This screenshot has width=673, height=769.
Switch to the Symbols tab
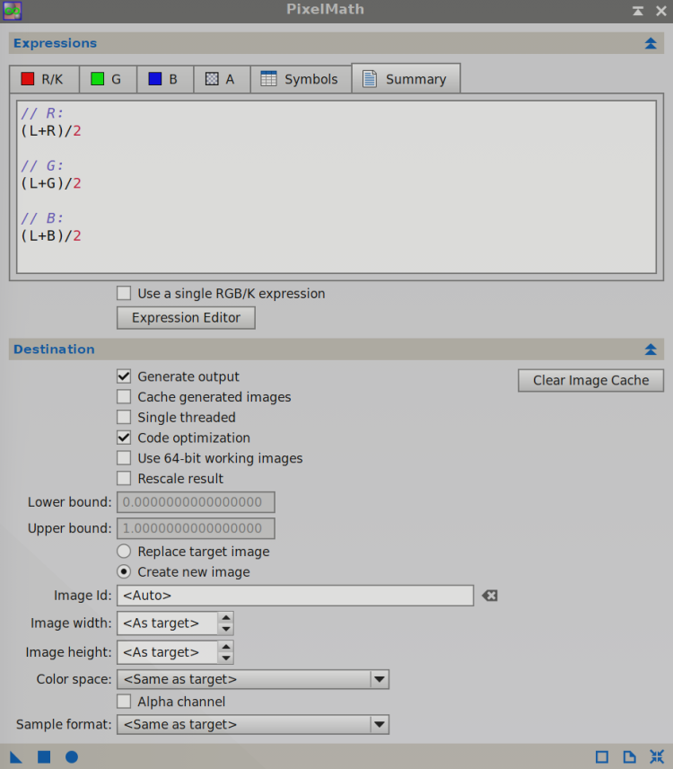pos(300,79)
